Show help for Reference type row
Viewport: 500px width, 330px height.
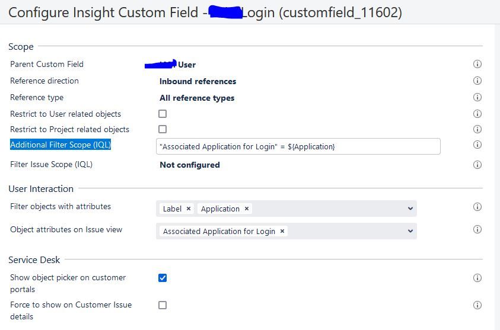click(x=477, y=97)
